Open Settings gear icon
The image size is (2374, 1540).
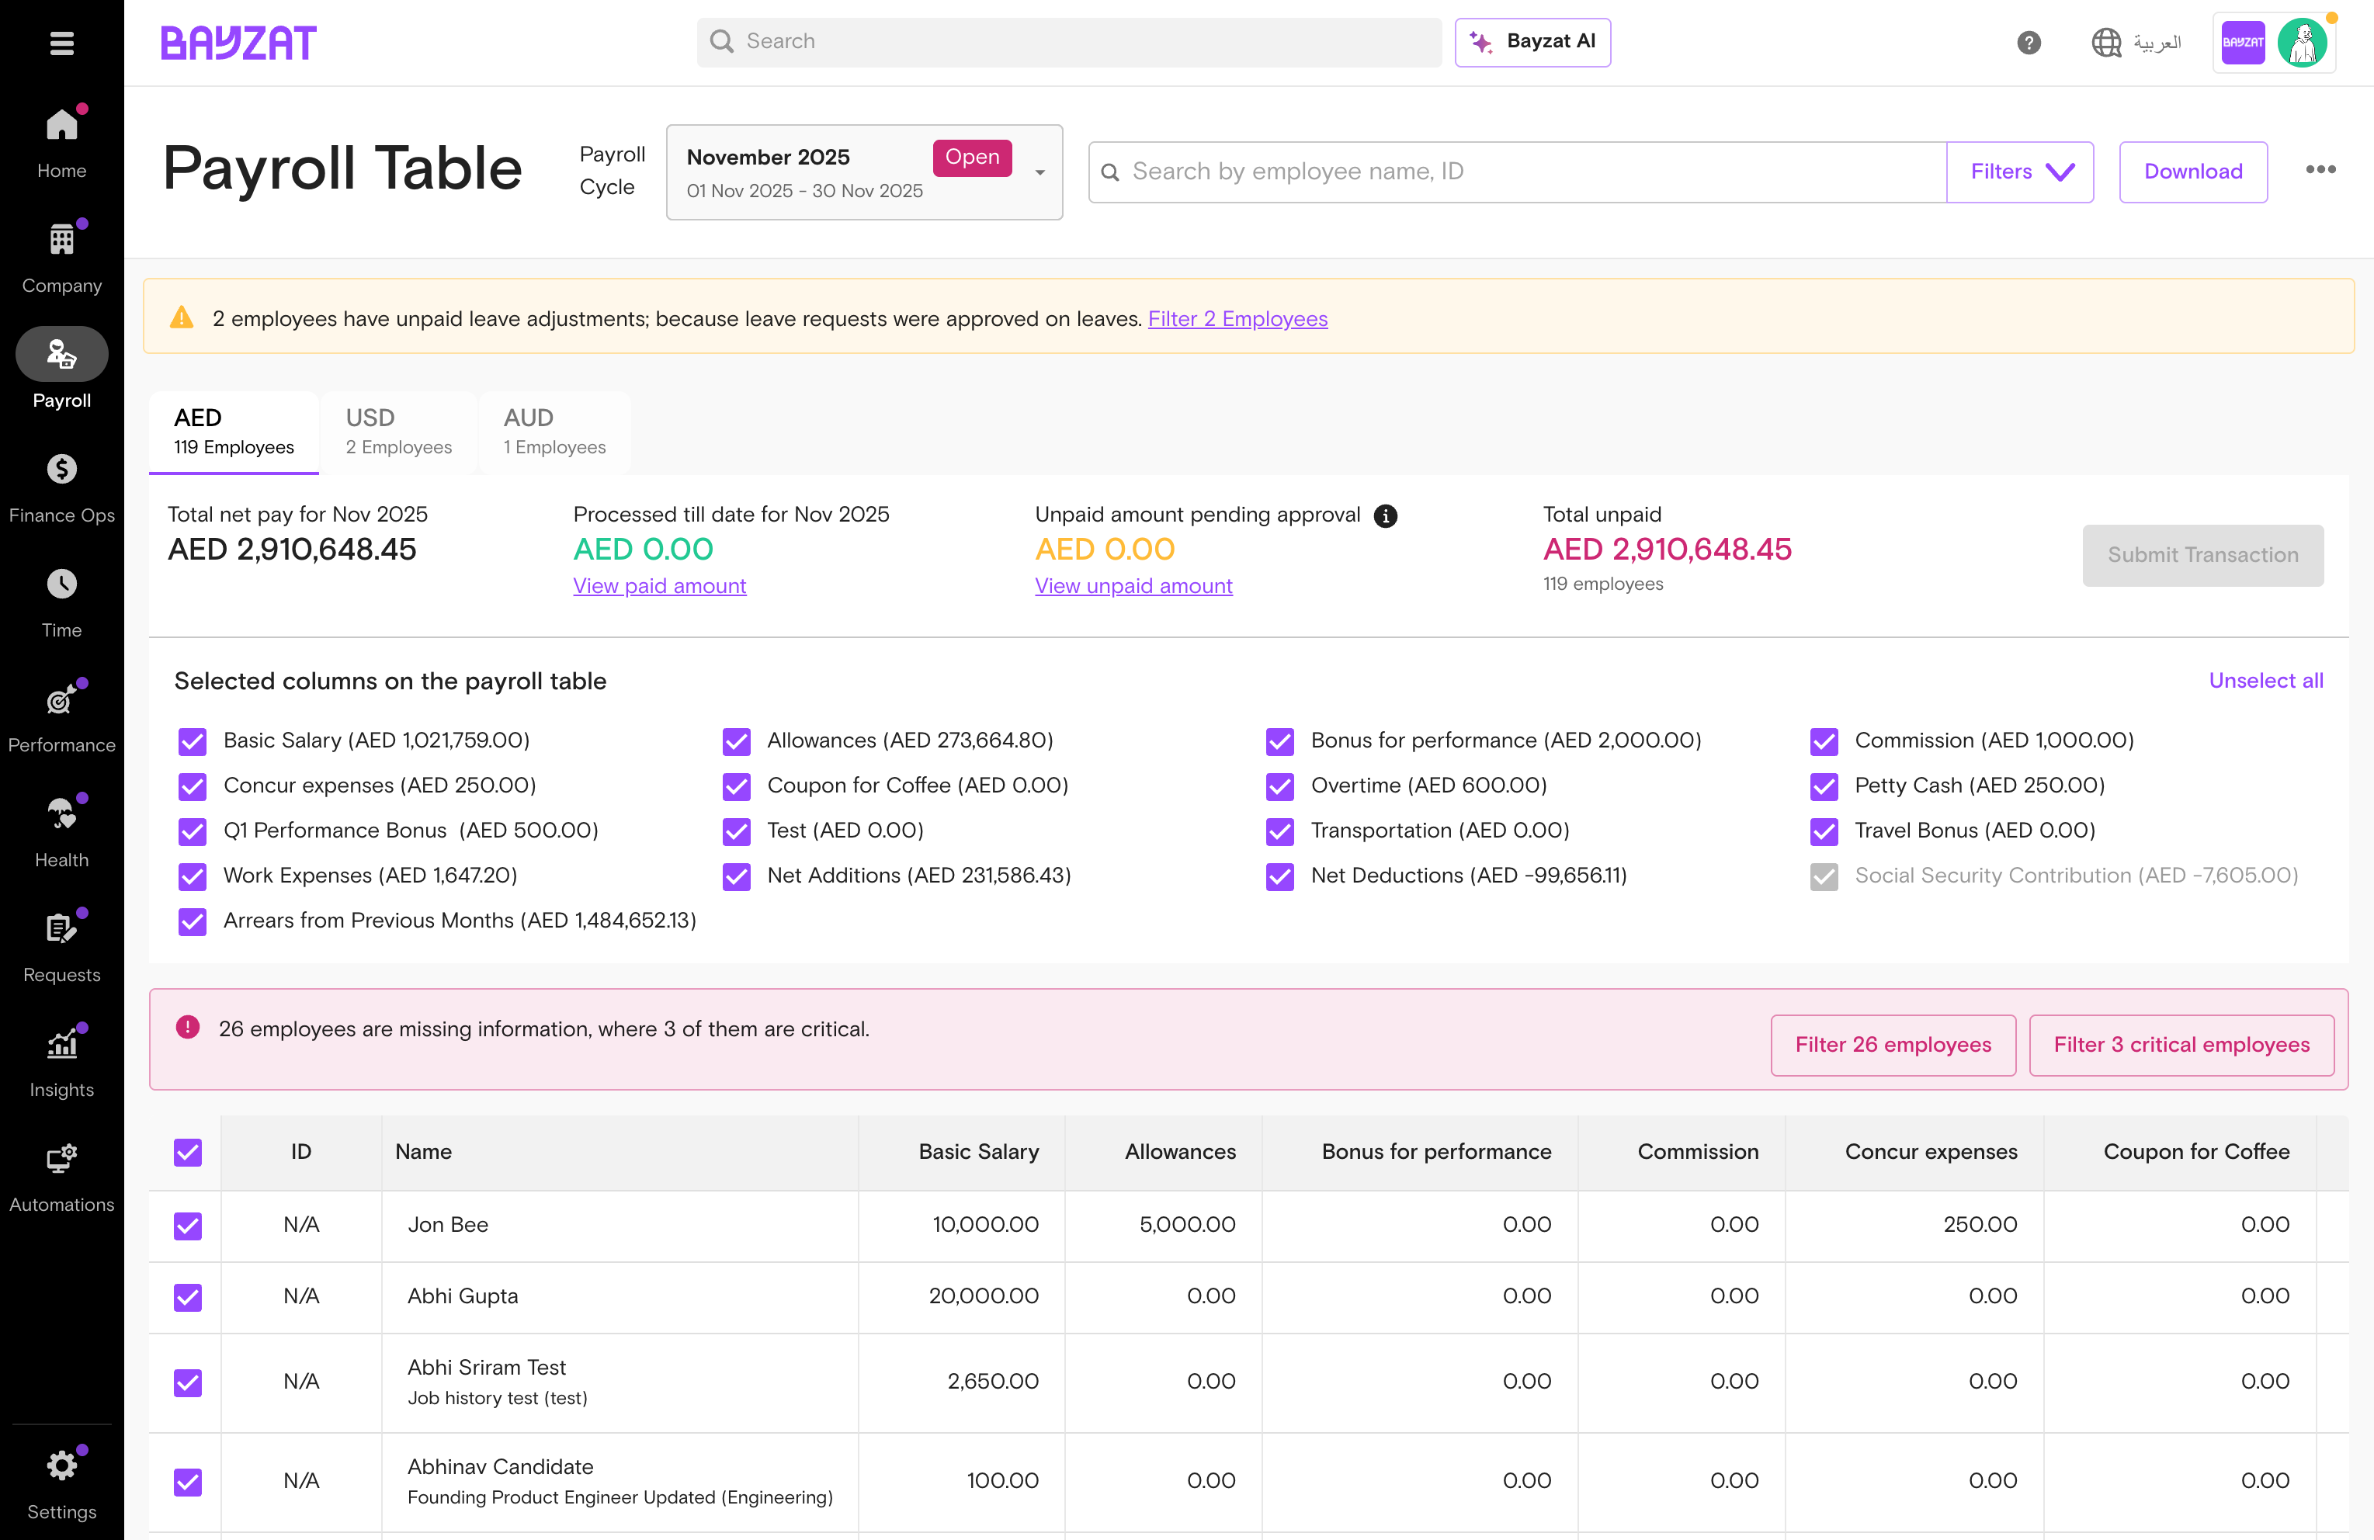click(62, 1465)
